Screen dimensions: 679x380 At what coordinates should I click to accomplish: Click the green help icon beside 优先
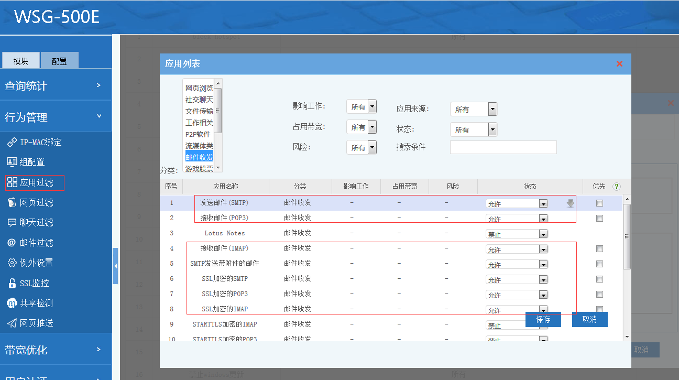(616, 187)
